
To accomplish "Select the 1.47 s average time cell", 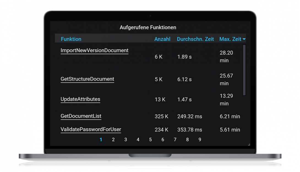I will point(184,100).
